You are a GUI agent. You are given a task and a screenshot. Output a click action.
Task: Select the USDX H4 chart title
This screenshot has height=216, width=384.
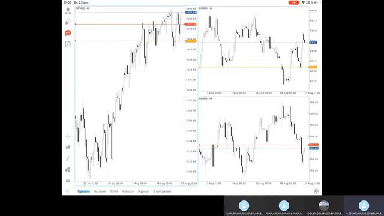(206, 8)
